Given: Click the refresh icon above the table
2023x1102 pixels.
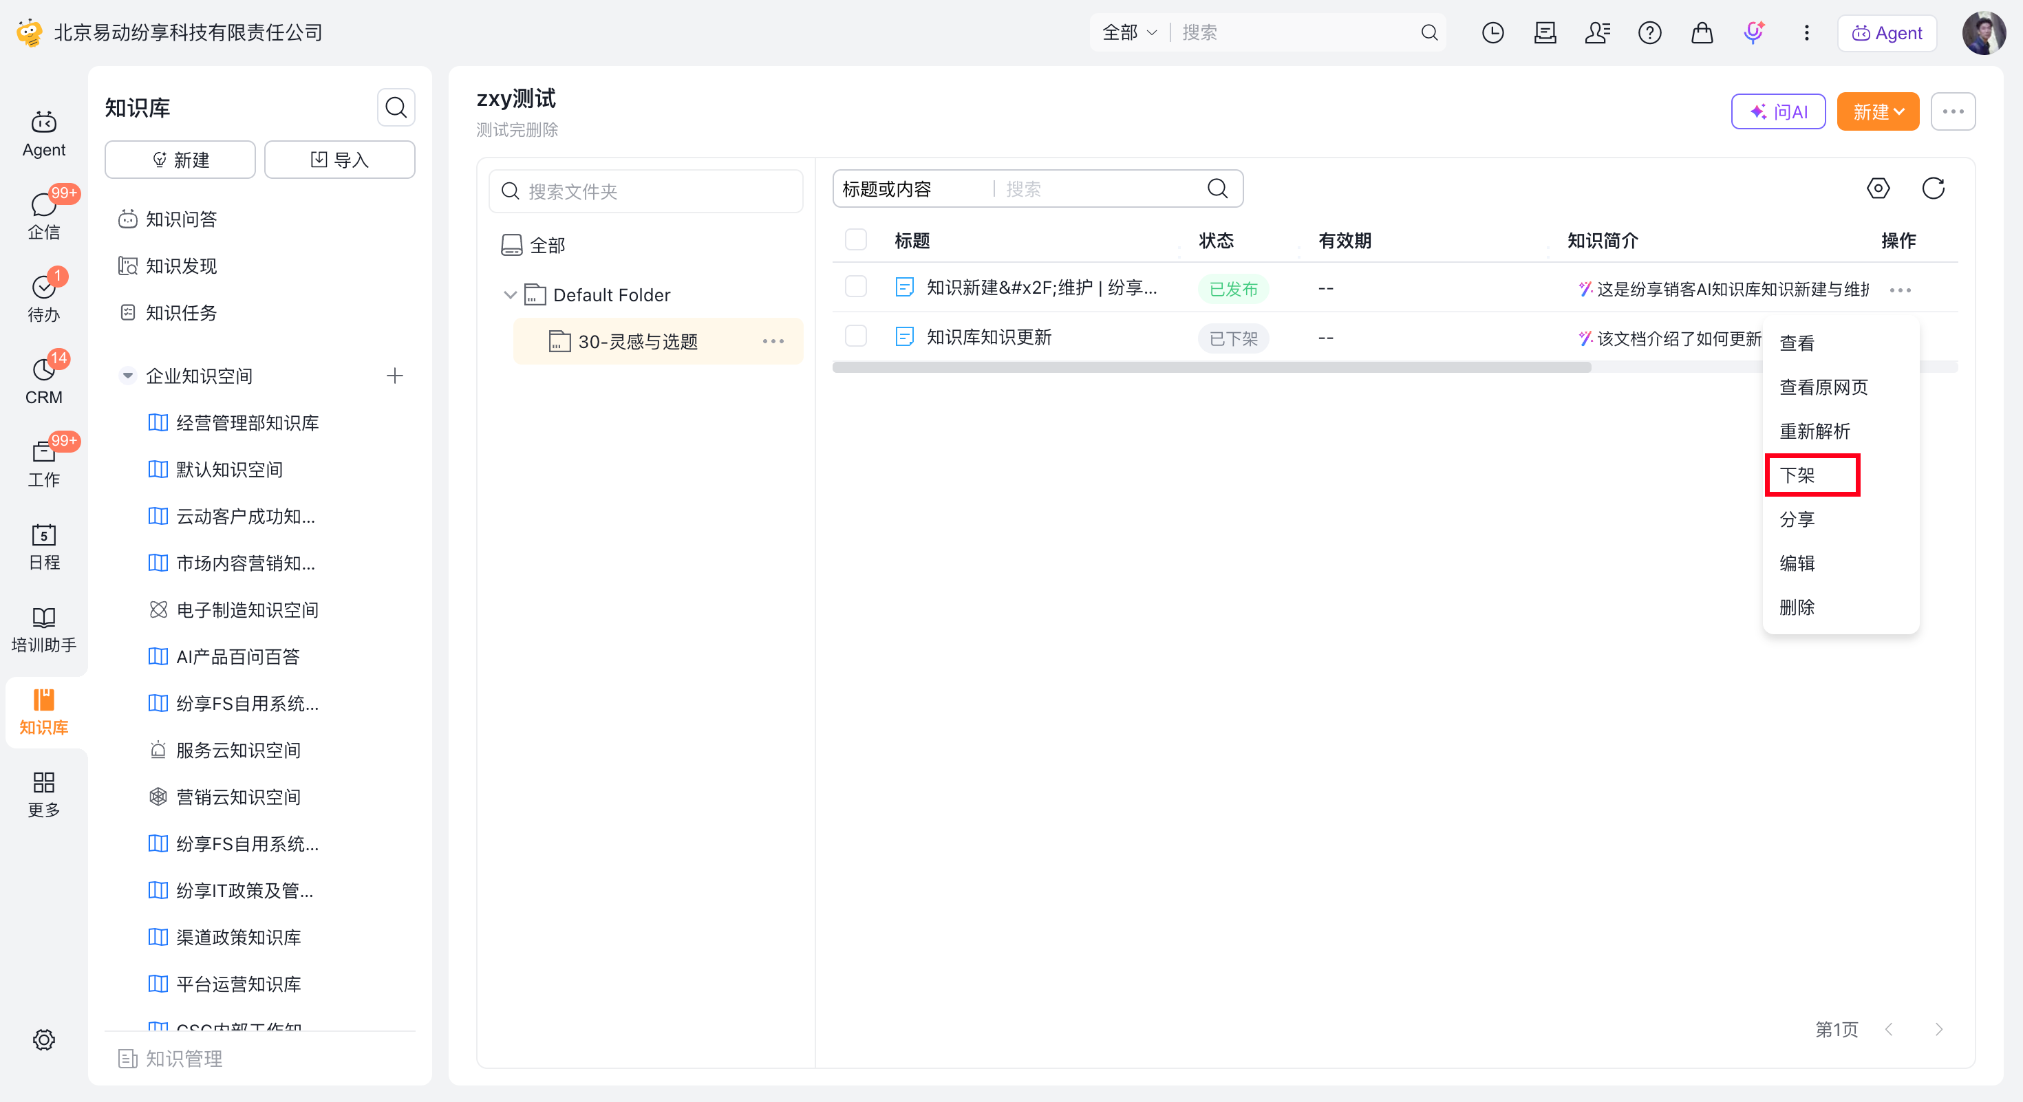Looking at the screenshot, I should coord(1933,188).
